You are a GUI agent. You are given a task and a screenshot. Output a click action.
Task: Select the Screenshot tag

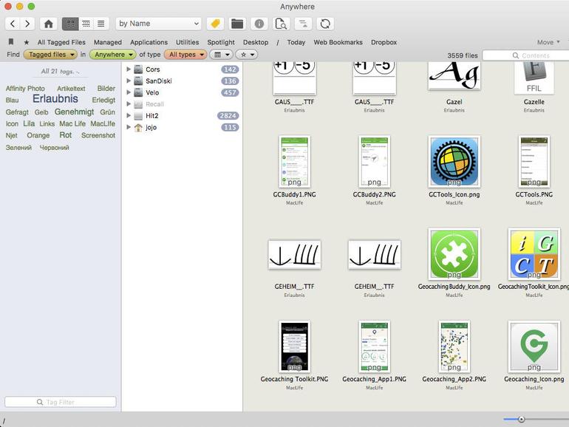98,135
